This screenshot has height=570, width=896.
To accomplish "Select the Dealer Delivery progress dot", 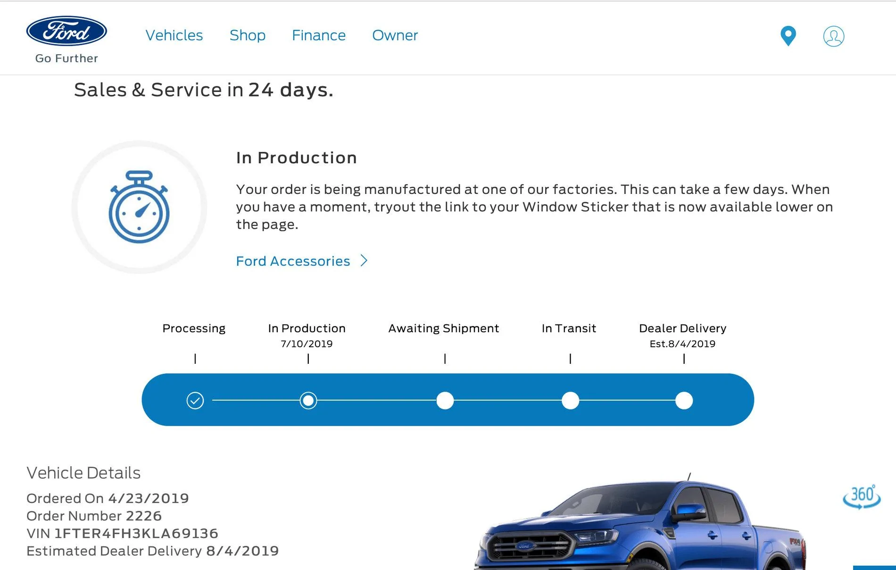I will (684, 401).
